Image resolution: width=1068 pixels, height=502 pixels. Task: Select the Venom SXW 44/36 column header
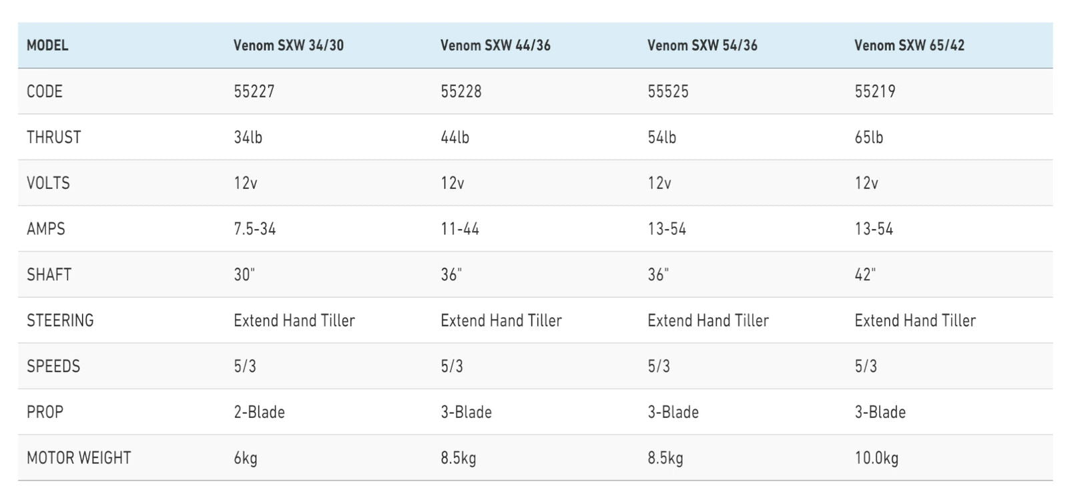pyautogui.click(x=495, y=45)
